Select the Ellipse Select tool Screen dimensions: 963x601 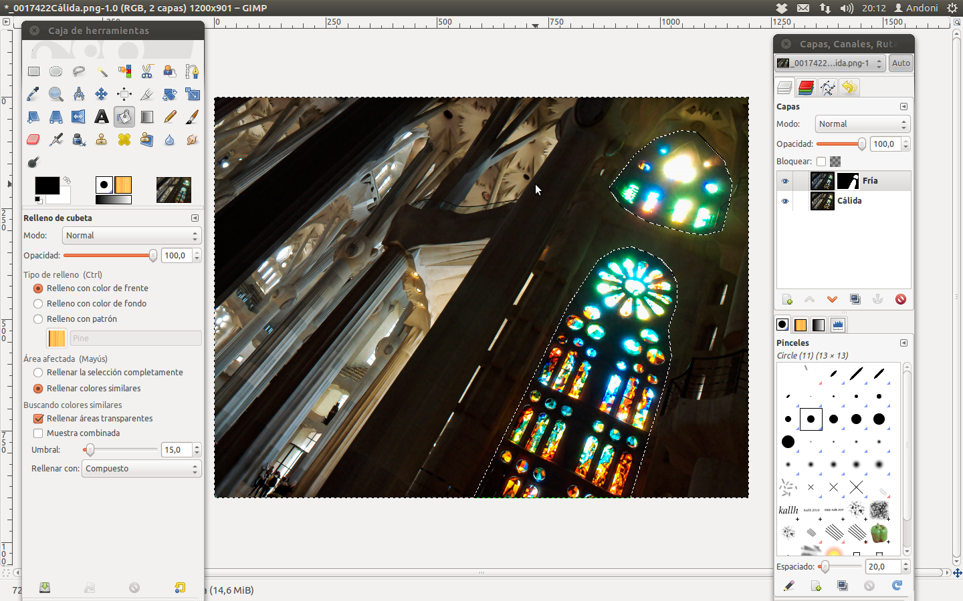point(56,71)
